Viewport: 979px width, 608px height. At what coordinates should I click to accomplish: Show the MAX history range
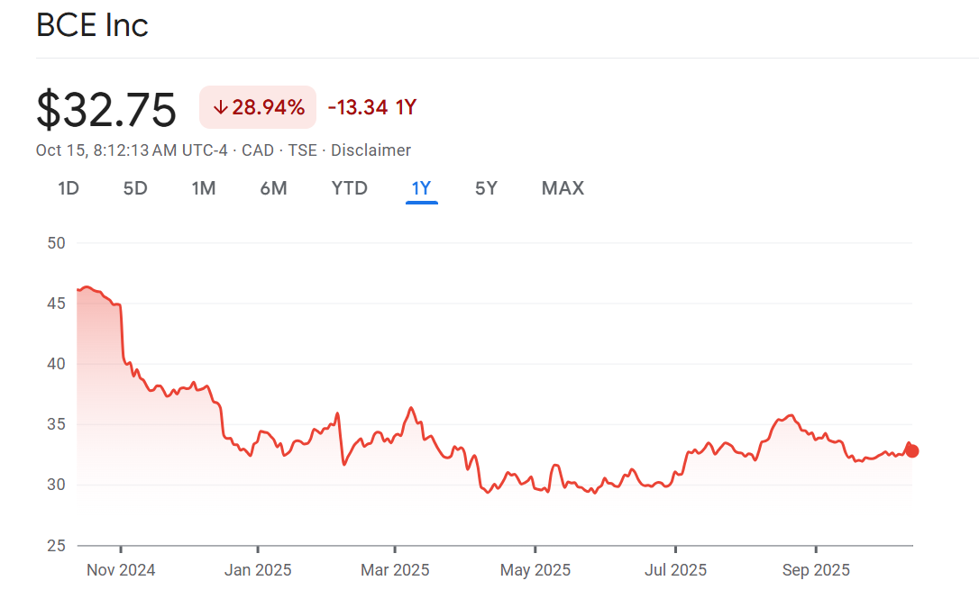(563, 188)
